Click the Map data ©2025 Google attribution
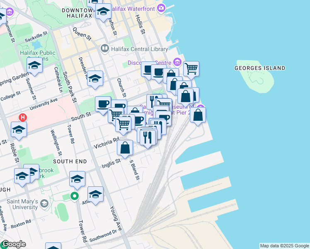Image resolution: width=310 pixels, height=249 pixels. point(285,246)
